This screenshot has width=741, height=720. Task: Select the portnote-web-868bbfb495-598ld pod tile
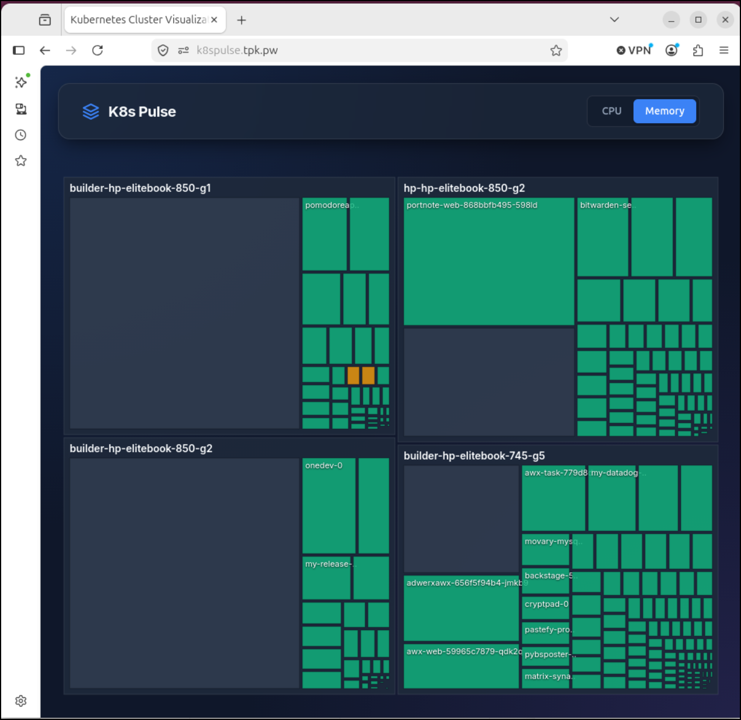click(489, 261)
